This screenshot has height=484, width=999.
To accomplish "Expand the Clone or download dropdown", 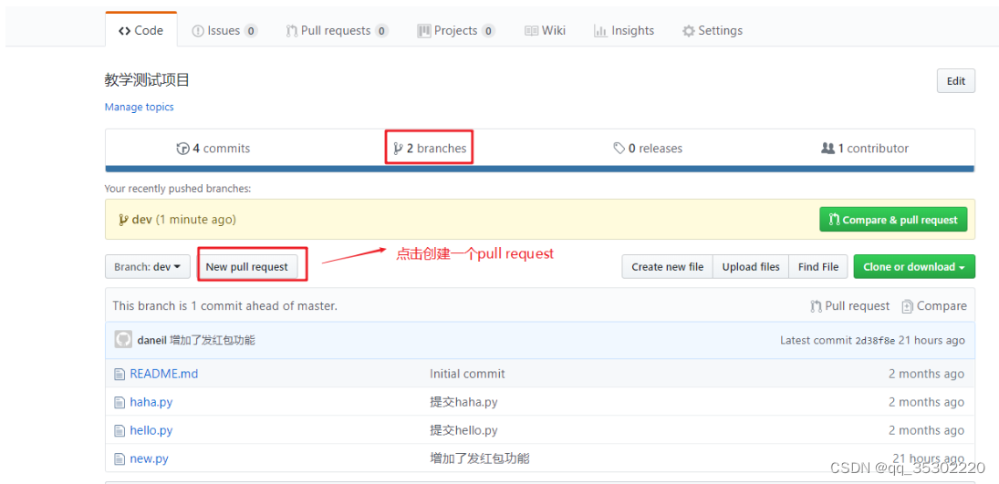I will pyautogui.click(x=914, y=267).
